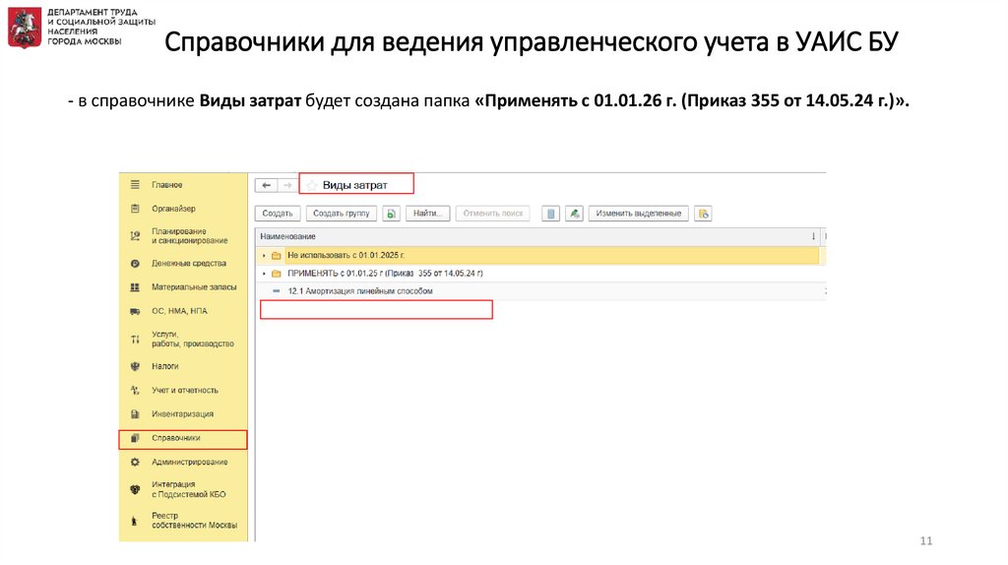Click the Справочники books icon
This screenshot has width=1008, height=565.
pos(135,438)
